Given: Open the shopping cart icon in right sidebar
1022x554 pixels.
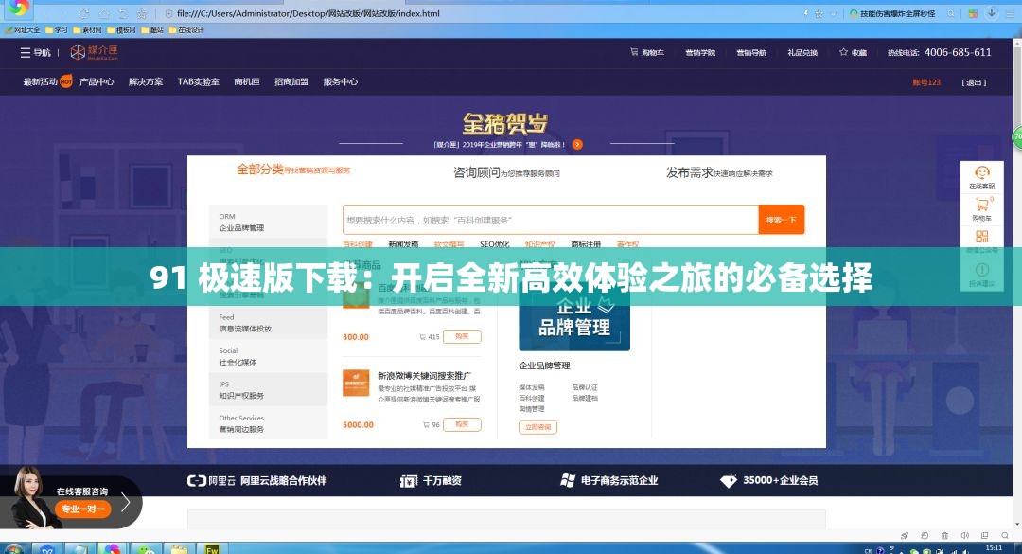Looking at the screenshot, I should tap(981, 204).
